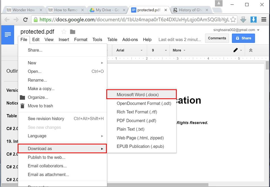Click the pencil editing mode icon
The image size is (270, 187).
click(x=235, y=50)
